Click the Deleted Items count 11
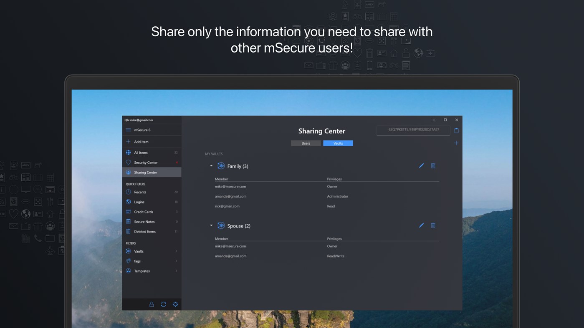This screenshot has width=584, height=328. click(x=176, y=232)
